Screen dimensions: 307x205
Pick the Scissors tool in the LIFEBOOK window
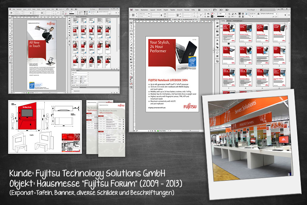click(131, 54)
